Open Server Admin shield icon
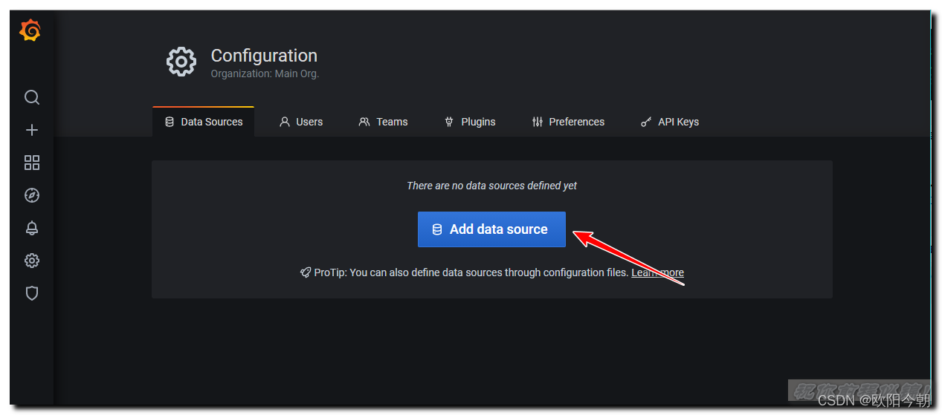The width and height of the screenshot is (942, 415). 32,293
